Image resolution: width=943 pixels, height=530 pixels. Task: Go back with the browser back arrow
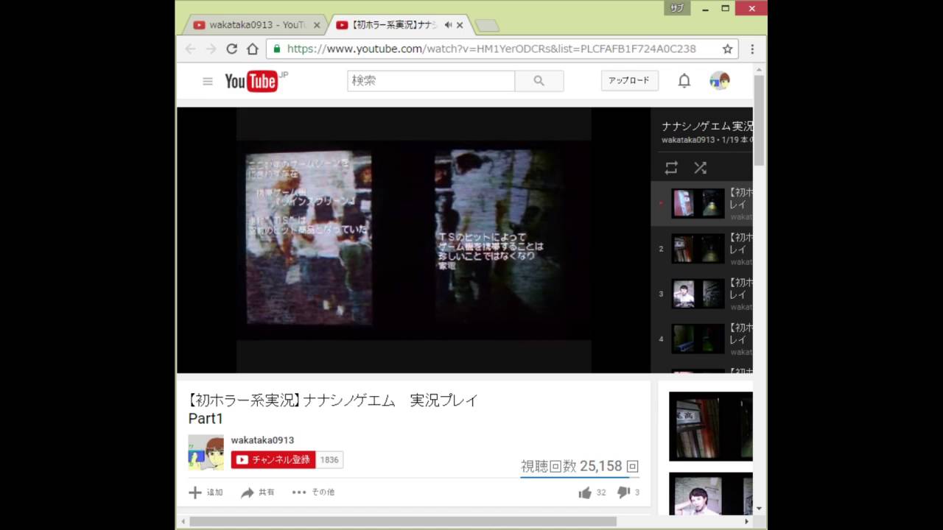point(190,49)
